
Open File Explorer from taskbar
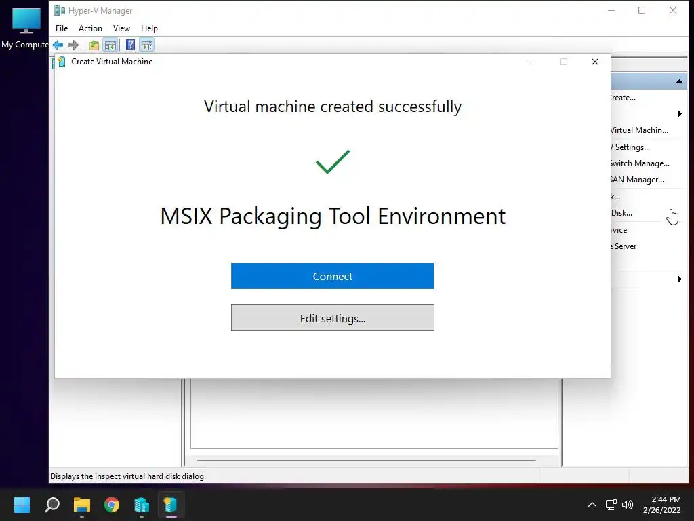pyautogui.click(x=82, y=505)
